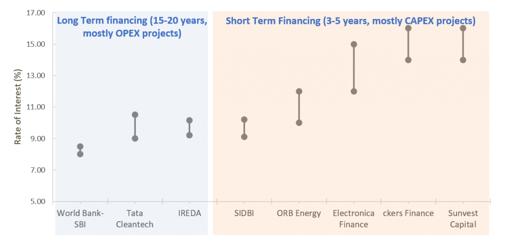The image size is (511, 245).
Task: Click the IREDA category label
Action: coord(189,213)
